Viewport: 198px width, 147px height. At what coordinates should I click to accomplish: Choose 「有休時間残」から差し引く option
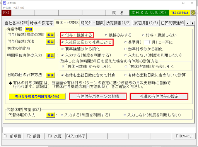(x=149, y=67)
